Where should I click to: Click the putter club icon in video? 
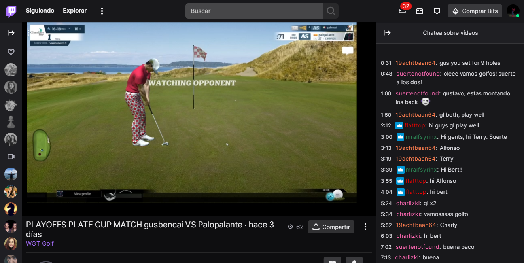[110, 195]
